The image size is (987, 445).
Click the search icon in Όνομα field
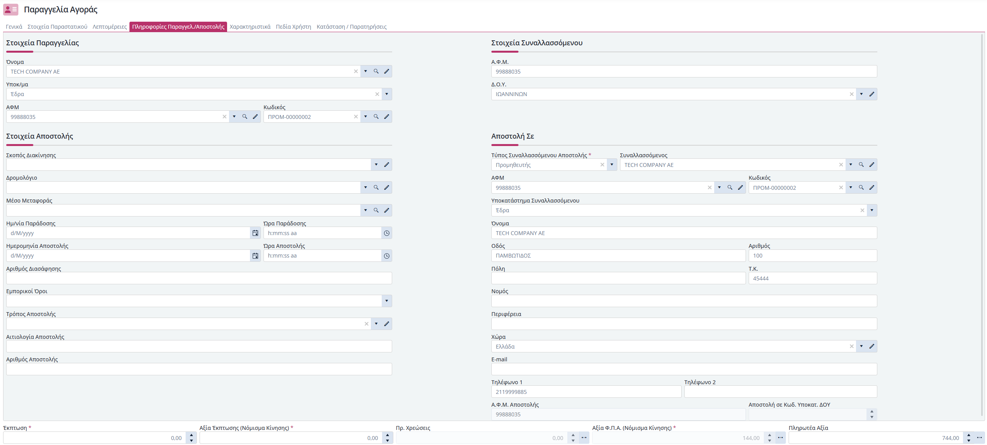[x=376, y=71]
